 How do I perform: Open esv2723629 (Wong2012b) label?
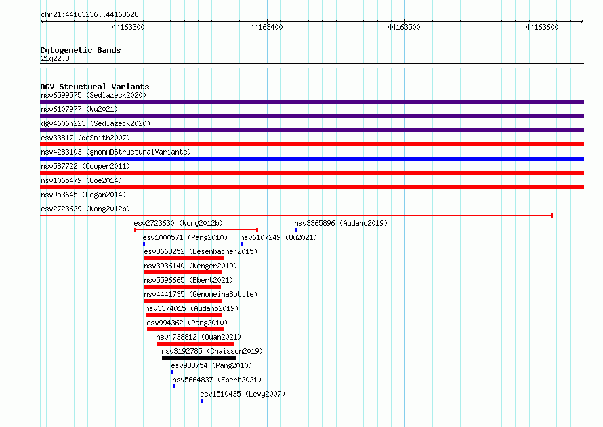[85, 209]
